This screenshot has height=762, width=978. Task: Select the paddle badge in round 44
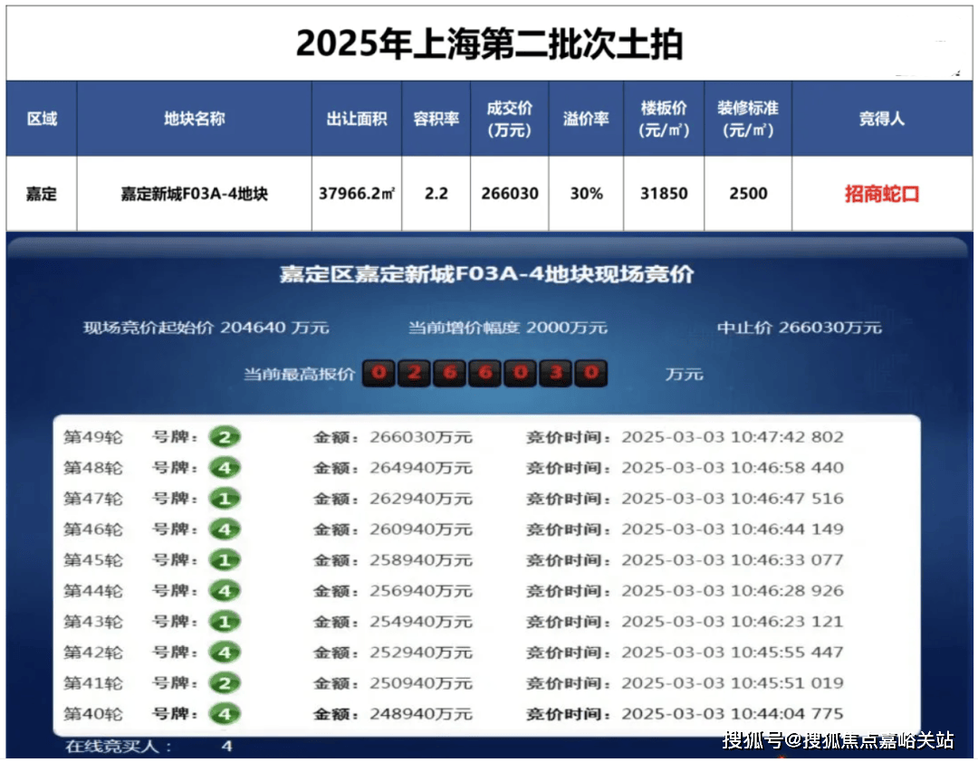(x=224, y=592)
